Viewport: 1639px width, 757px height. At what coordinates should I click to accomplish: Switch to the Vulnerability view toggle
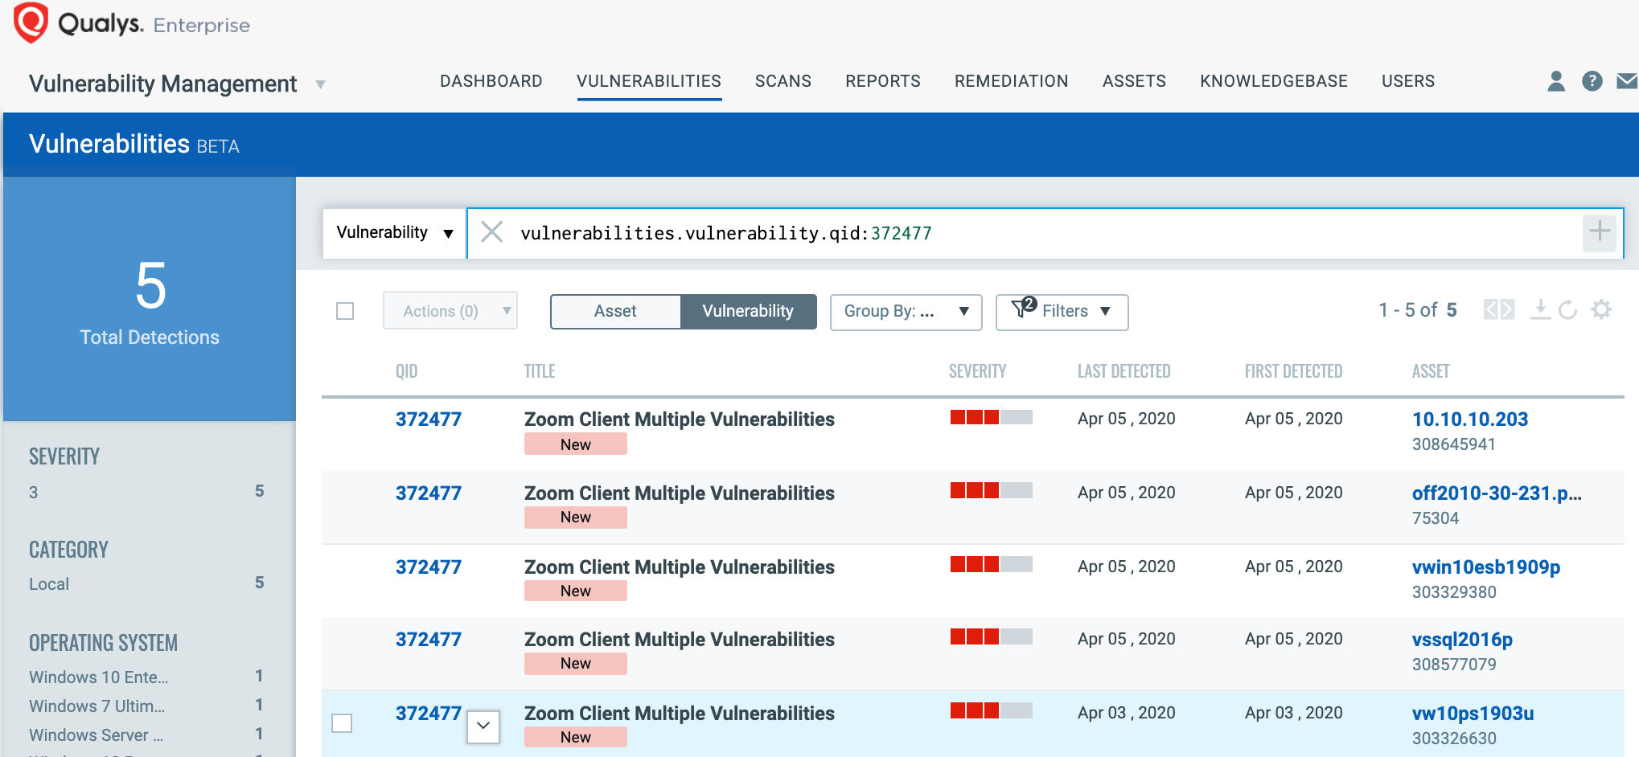pyautogui.click(x=748, y=311)
